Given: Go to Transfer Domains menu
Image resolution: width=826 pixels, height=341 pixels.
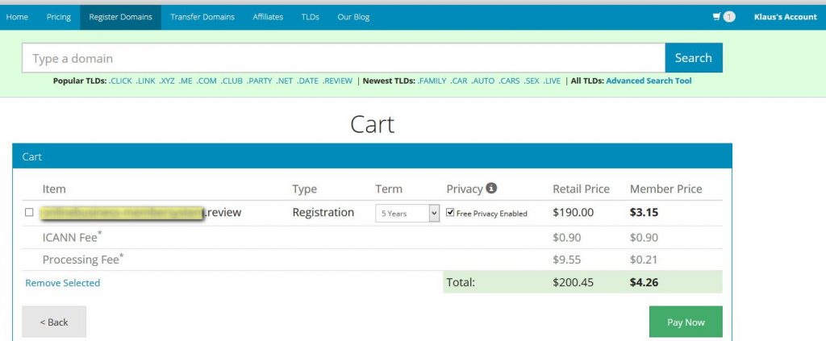Looking at the screenshot, I should pyautogui.click(x=202, y=17).
